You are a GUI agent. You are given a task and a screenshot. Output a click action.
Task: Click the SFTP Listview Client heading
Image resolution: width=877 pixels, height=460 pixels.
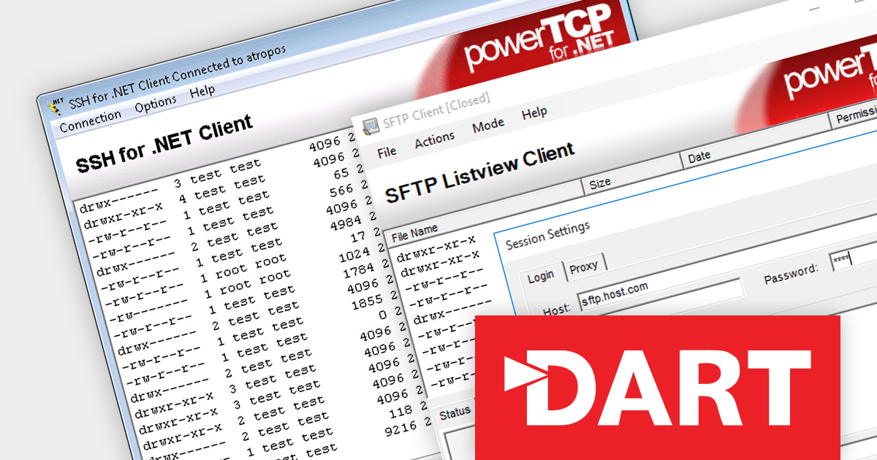point(479,174)
